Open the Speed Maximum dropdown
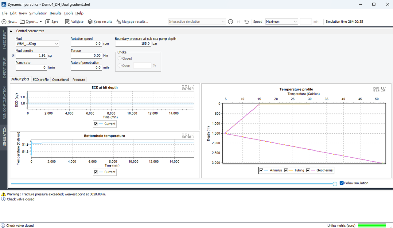 [x=282, y=22]
